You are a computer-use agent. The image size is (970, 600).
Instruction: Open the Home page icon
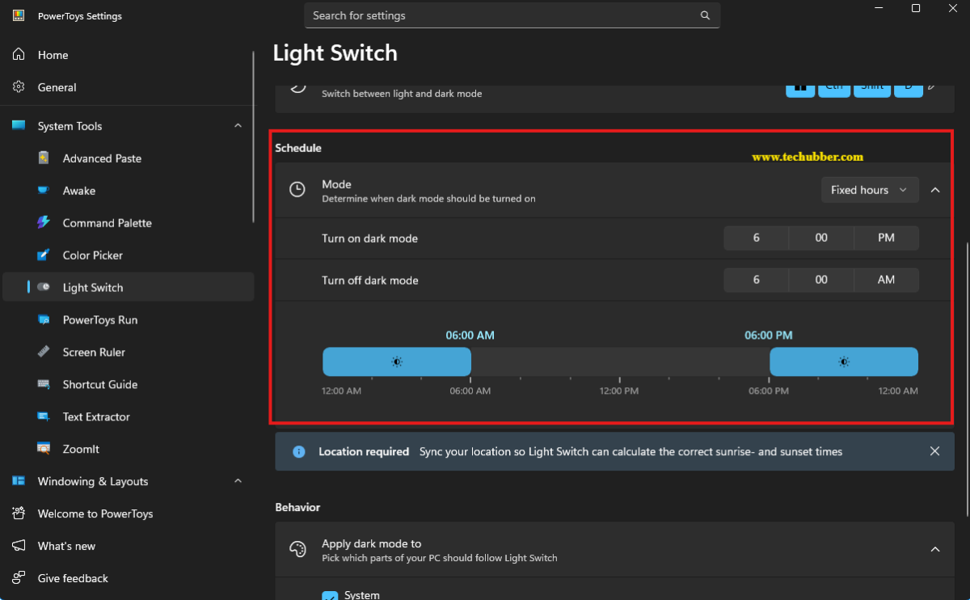click(19, 55)
